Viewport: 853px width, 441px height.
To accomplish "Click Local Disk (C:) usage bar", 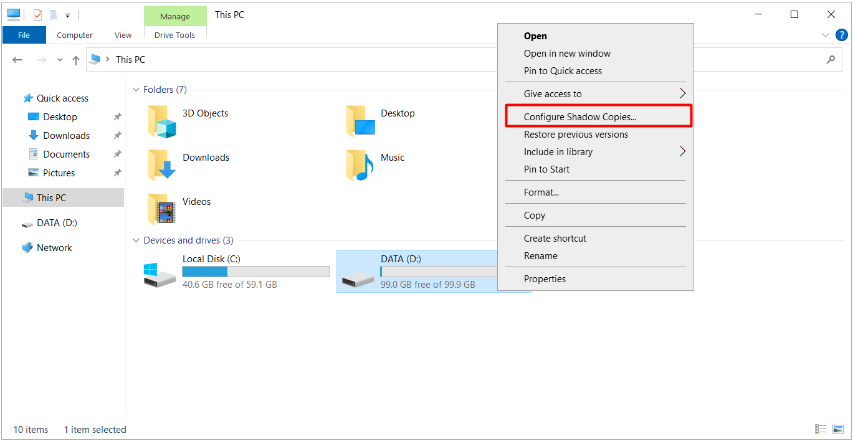I will click(x=255, y=272).
